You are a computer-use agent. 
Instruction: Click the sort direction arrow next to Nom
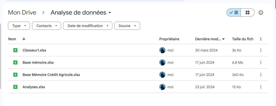pos(24,39)
